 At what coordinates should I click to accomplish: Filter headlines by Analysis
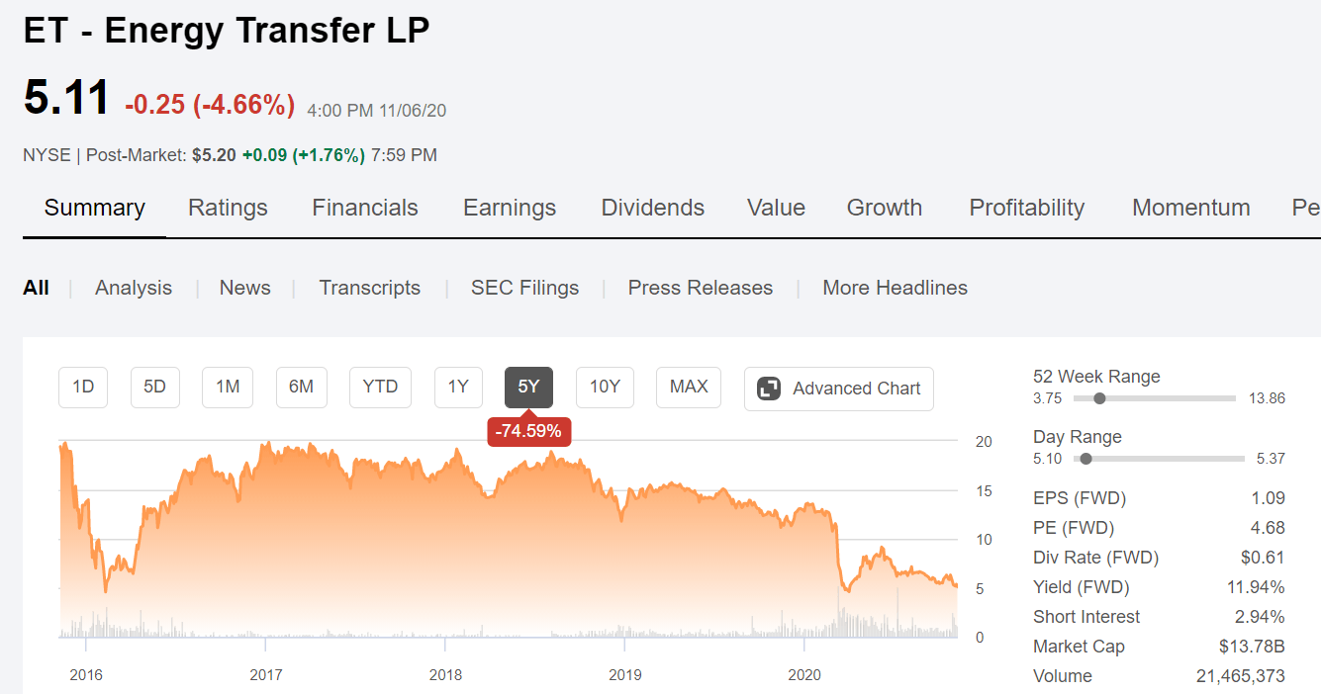click(x=134, y=288)
